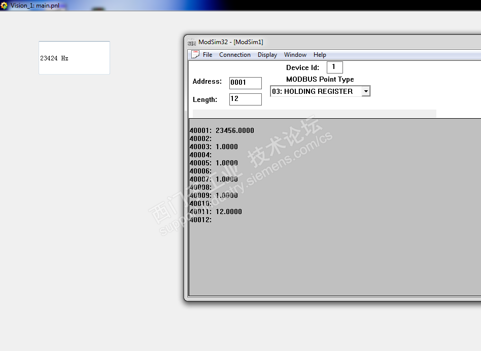Click the ModSim32 - [ModSim1] title text
The height and width of the screenshot is (351, 481).
point(231,42)
